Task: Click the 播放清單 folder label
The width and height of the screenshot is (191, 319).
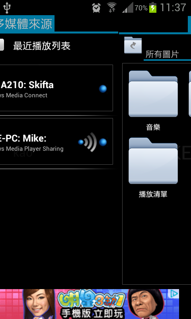Action: pos(153,194)
